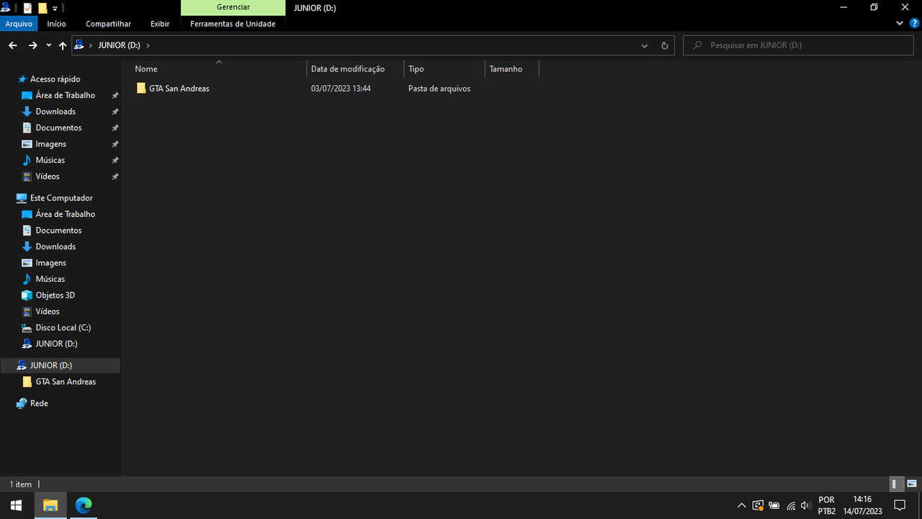Screen dimensions: 922x519
Task: Switch to details view layout button
Action: pos(896,484)
